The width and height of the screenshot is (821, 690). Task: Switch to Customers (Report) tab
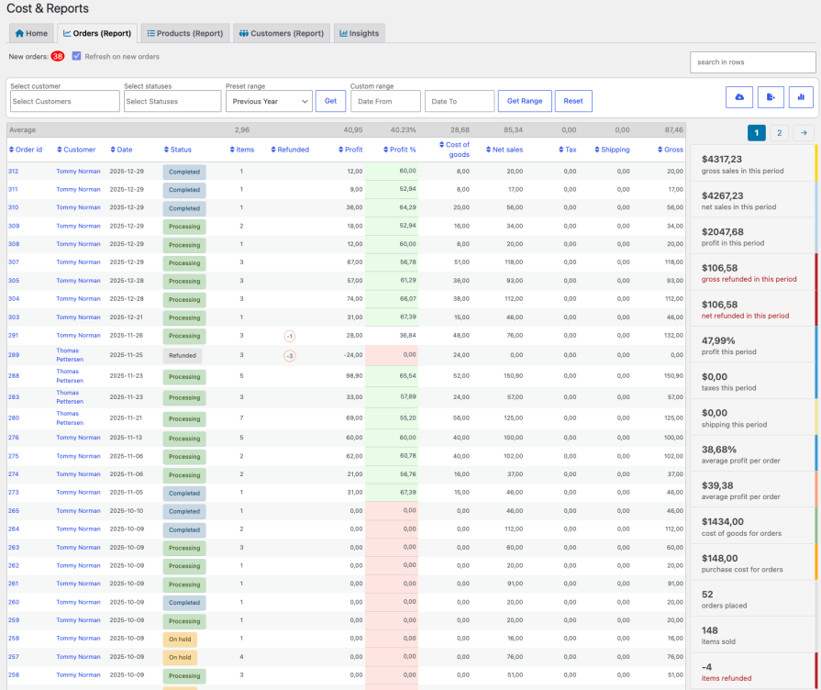tap(282, 33)
